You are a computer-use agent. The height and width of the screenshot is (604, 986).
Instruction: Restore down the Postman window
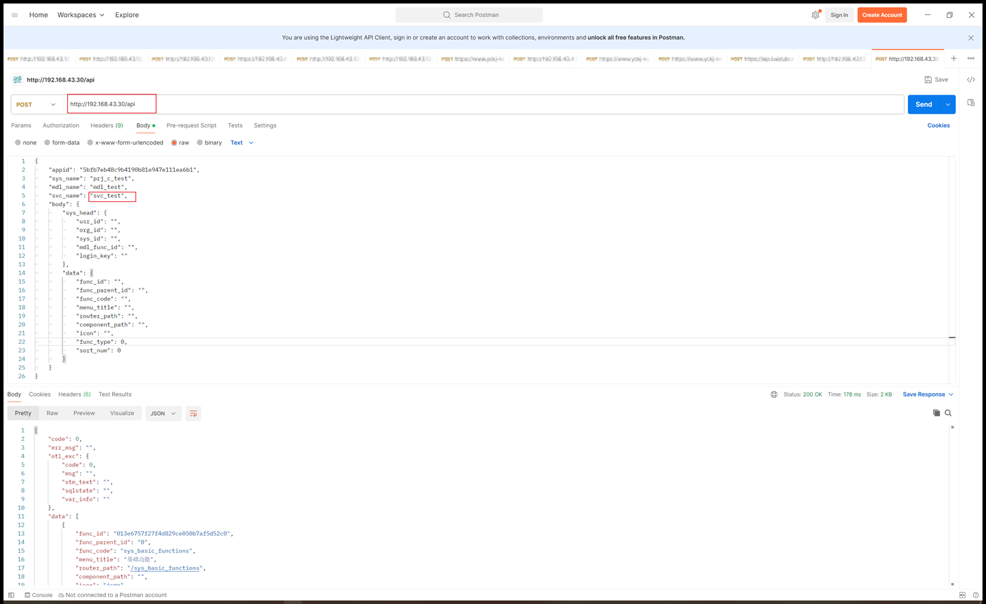pos(950,15)
